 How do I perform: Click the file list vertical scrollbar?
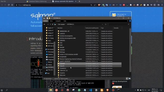130,50
